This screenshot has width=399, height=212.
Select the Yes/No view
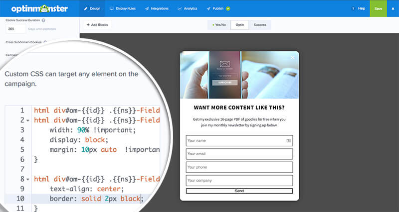[x=219, y=25]
